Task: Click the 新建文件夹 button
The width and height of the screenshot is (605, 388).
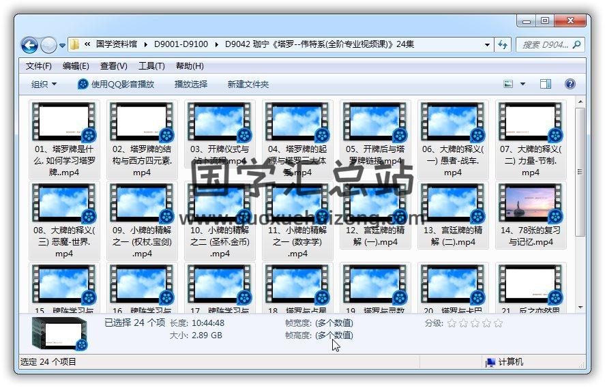Action: 248,84
